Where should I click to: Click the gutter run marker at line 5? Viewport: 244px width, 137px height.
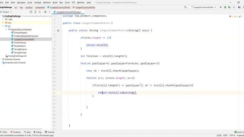[x=58, y=30]
